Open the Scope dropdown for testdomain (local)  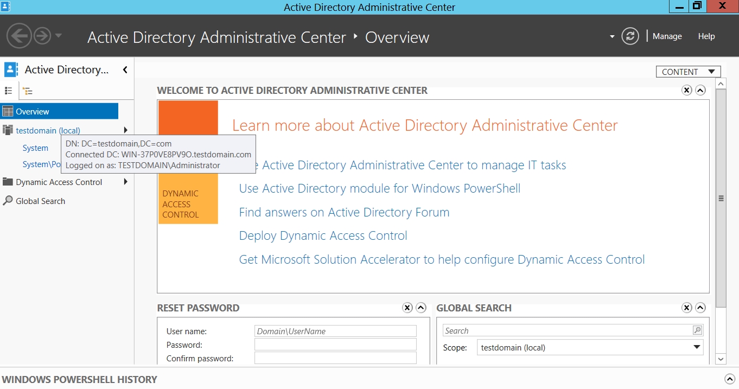(697, 347)
